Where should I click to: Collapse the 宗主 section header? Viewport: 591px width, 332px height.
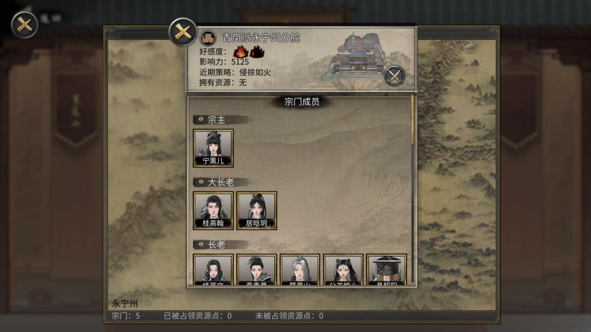click(221, 120)
